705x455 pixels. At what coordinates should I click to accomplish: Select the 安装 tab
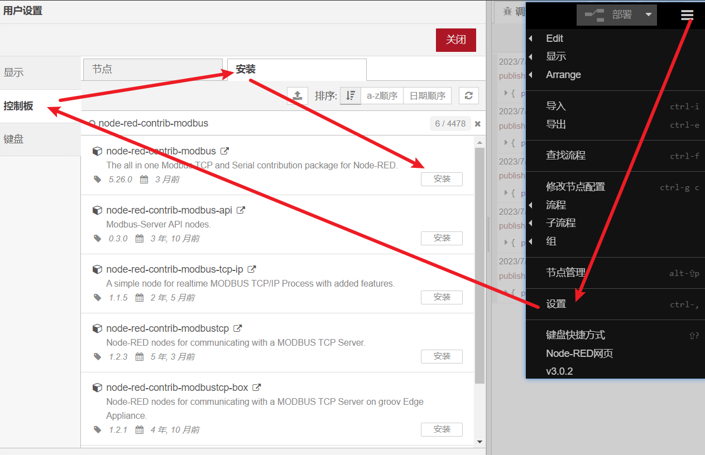[x=297, y=69]
